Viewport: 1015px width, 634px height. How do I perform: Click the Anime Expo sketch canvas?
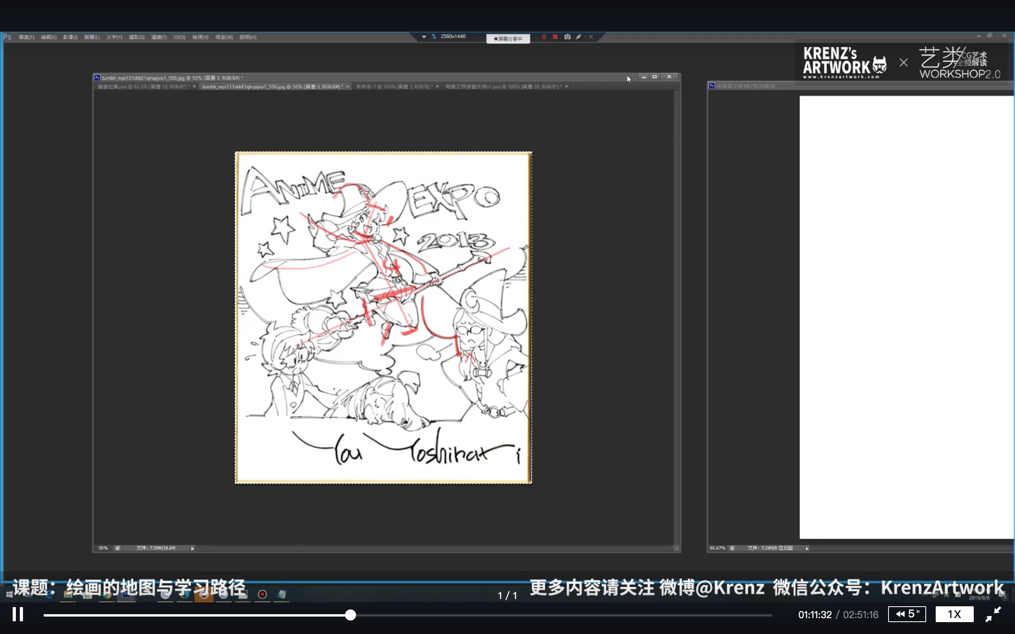tap(383, 317)
